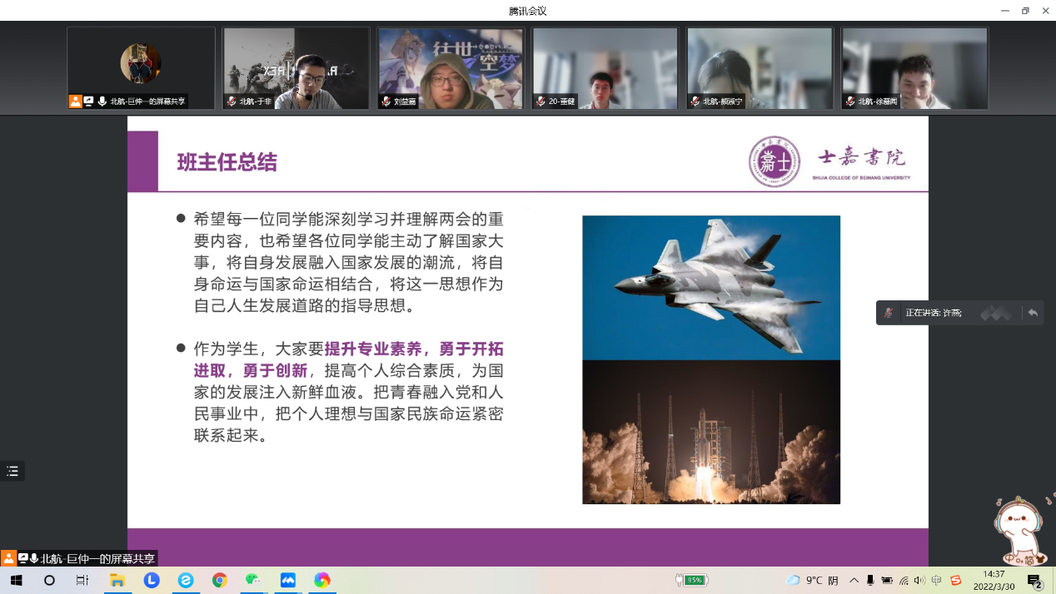Restore down the 腾讯会议 window
Screen dimensions: 1056x594
pos(1025,10)
